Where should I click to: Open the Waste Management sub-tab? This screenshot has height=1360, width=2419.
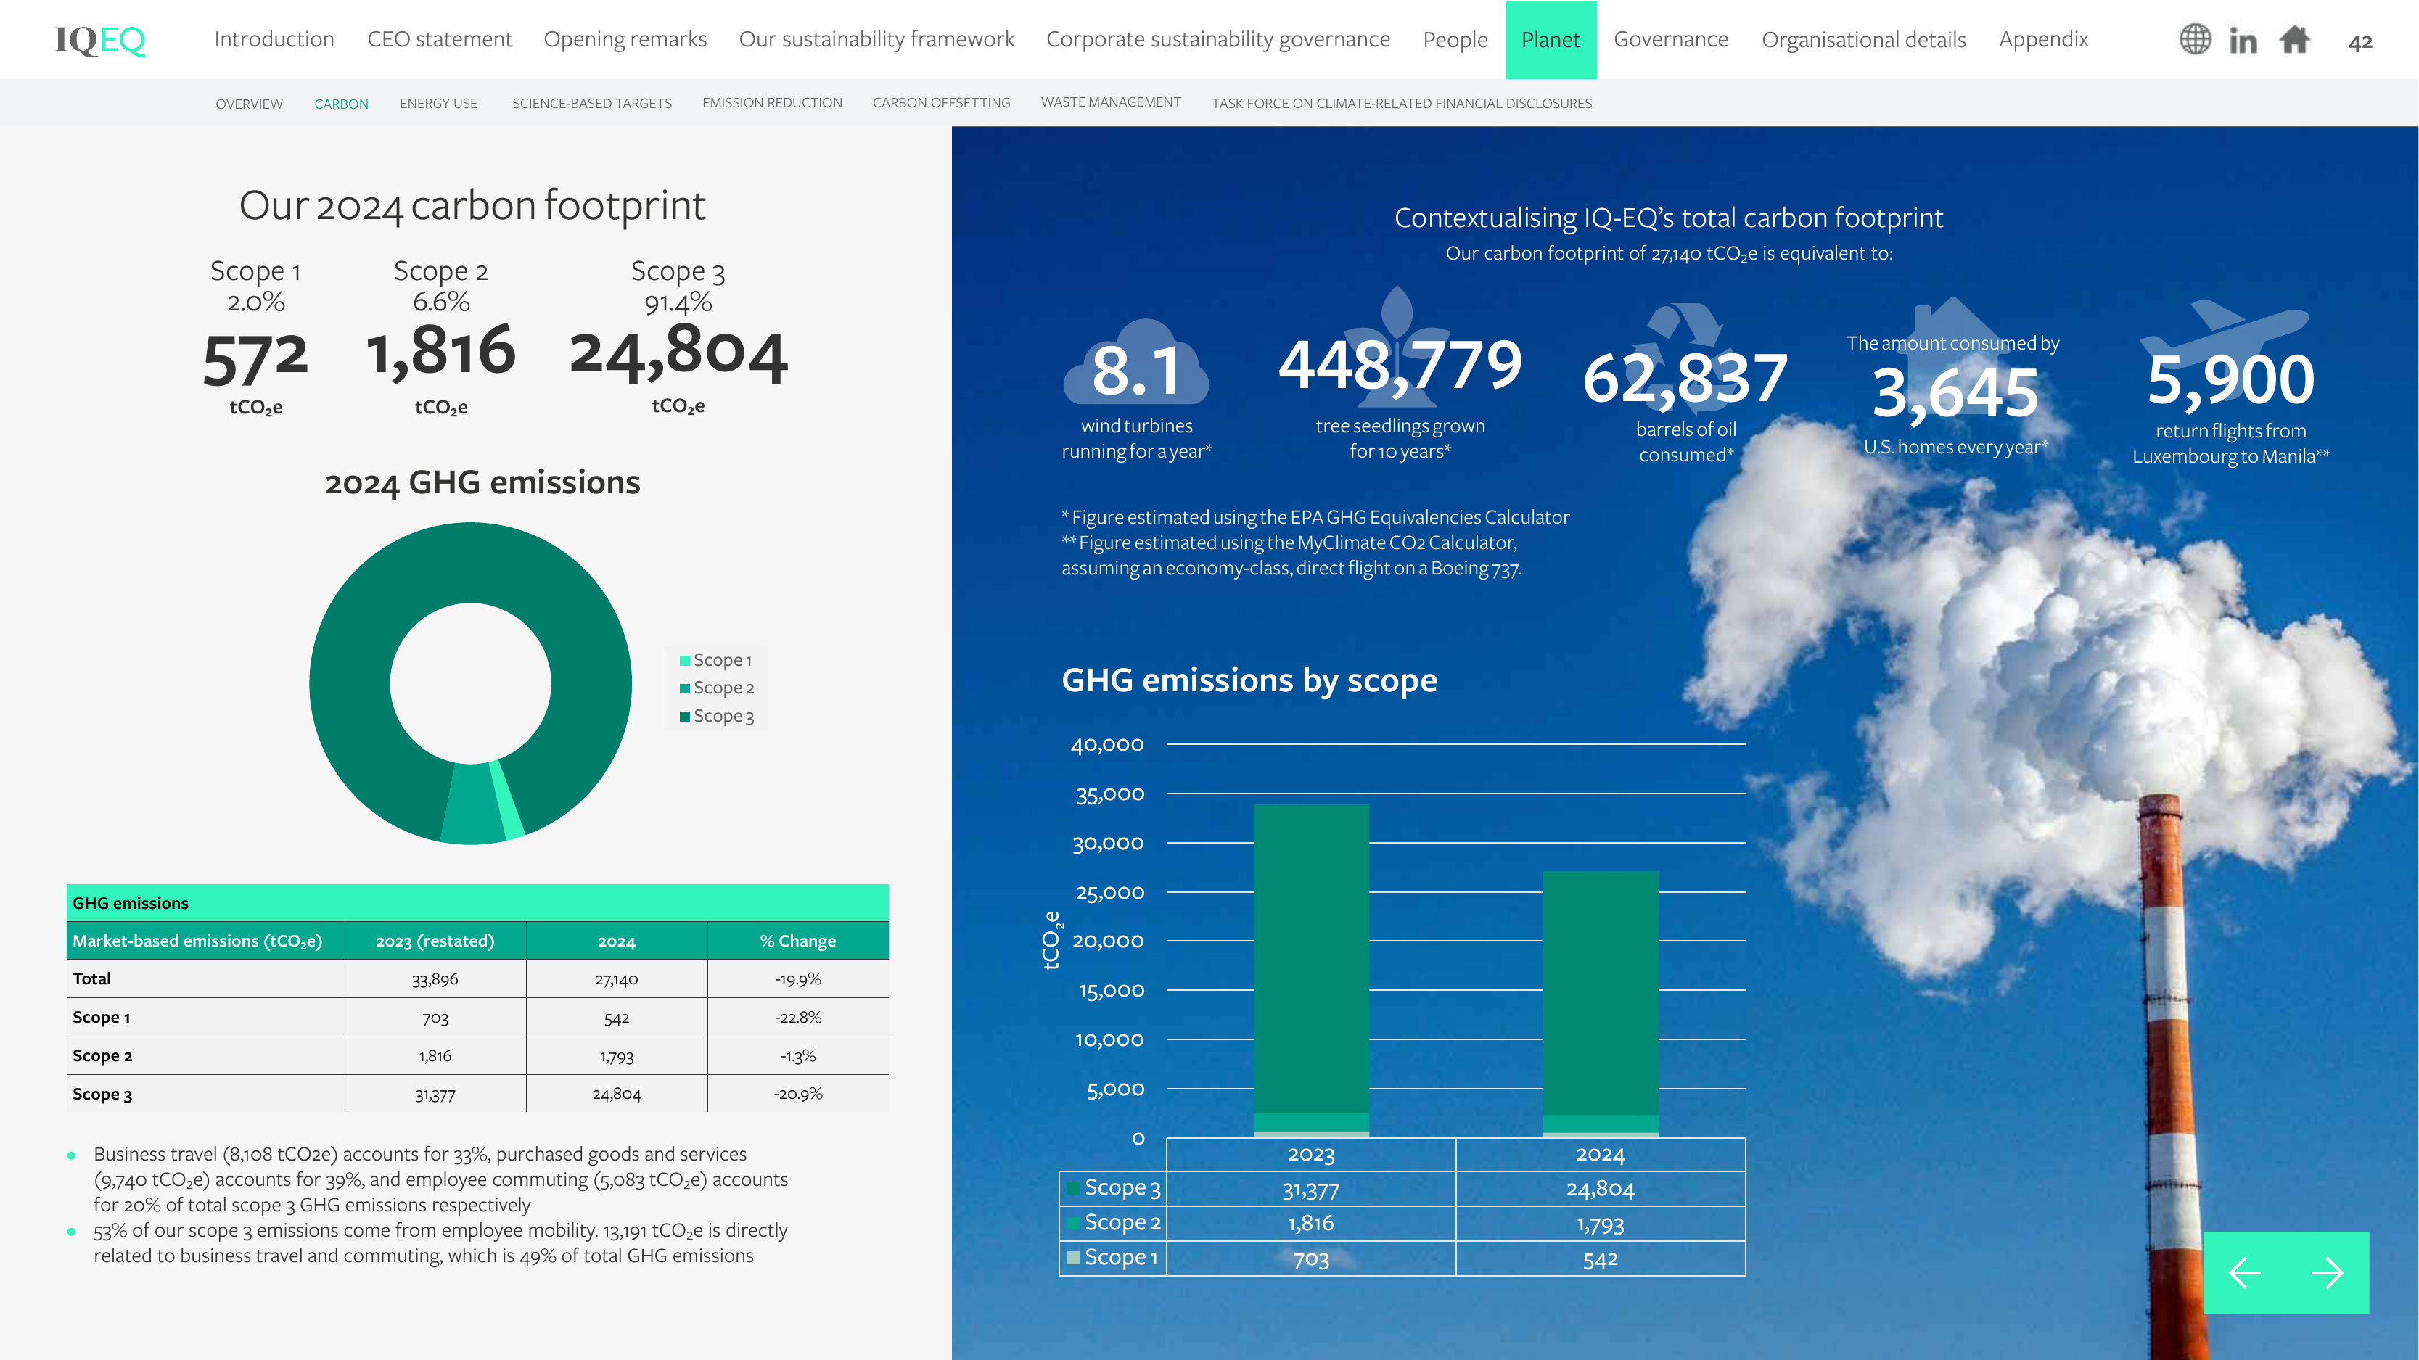pos(1111,102)
